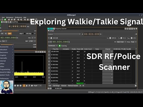
Task: Click the Add Range button
Action: (x=56, y=86)
